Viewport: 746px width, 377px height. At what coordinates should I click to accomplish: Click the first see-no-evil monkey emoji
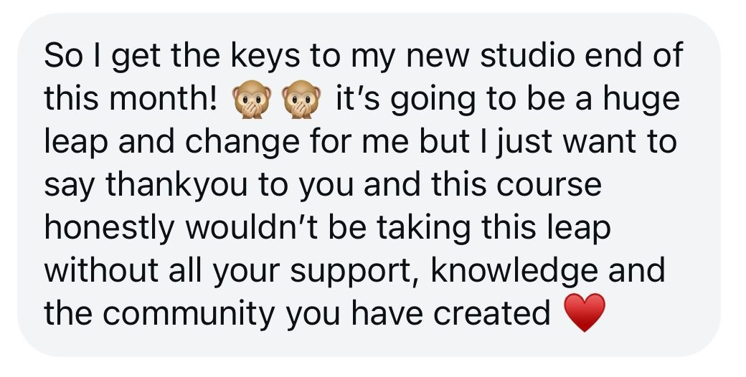coord(252,99)
